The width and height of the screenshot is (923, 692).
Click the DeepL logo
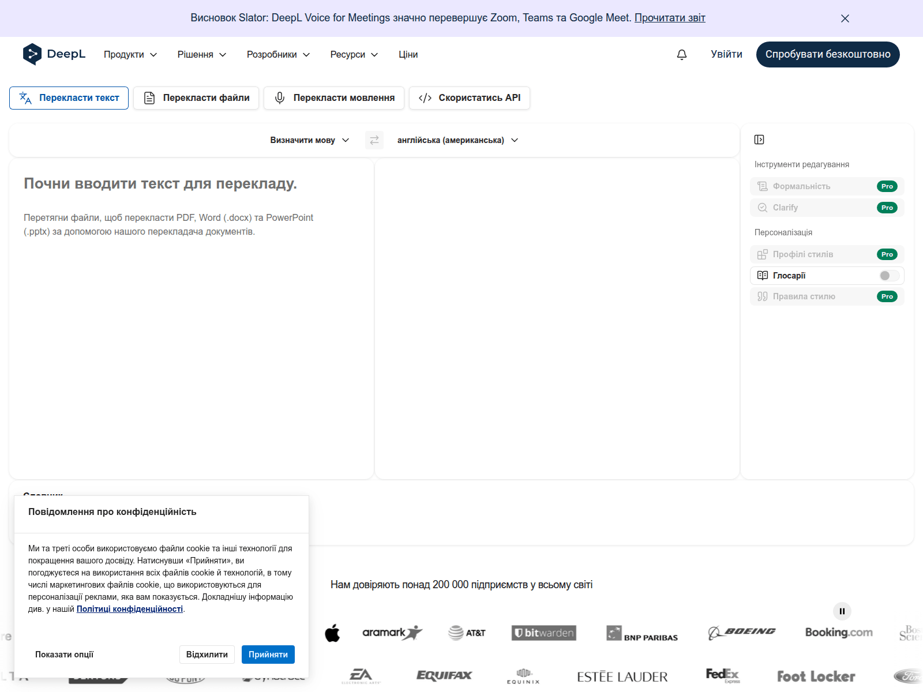pyautogui.click(x=54, y=54)
